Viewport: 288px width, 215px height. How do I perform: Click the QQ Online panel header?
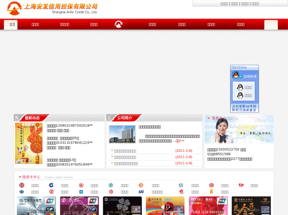click(x=244, y=67)
